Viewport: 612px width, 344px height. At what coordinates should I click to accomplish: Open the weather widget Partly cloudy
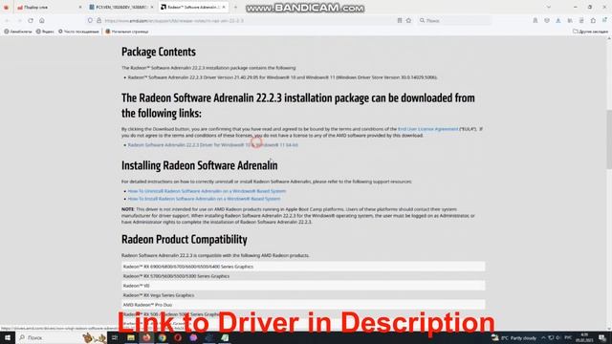(514, 337)
